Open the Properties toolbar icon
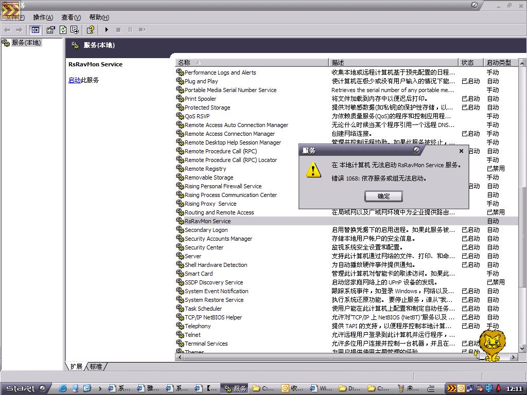Screen dimensions: 527x395 tap(50, 30)
